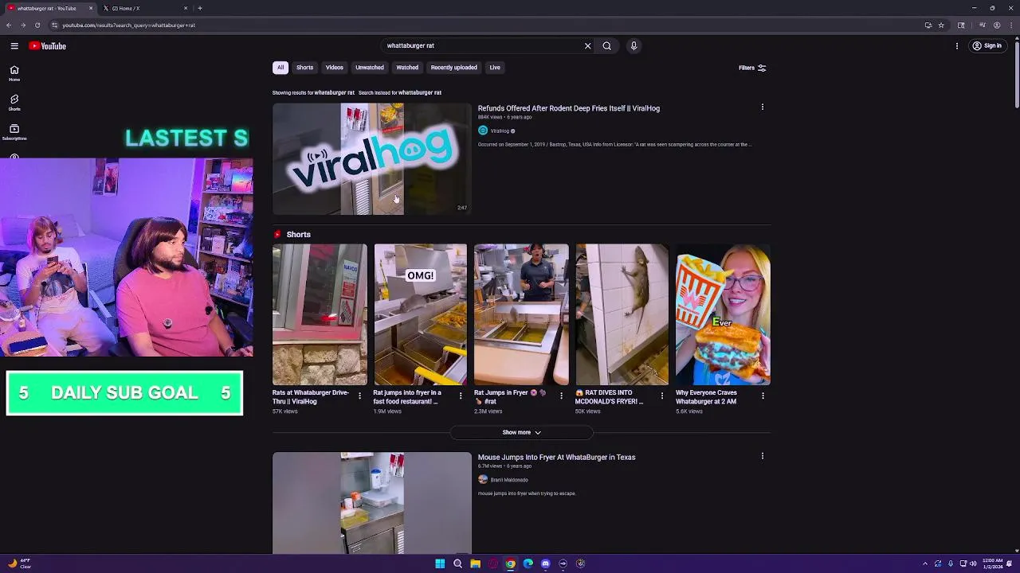The image size is (1020, 573).
Task: Open options for Mouse Jumps Into Fryer video
Action: [x=763, y=456]
